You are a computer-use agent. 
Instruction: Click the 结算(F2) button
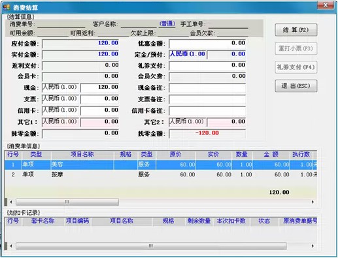click(x=296, y=30)
